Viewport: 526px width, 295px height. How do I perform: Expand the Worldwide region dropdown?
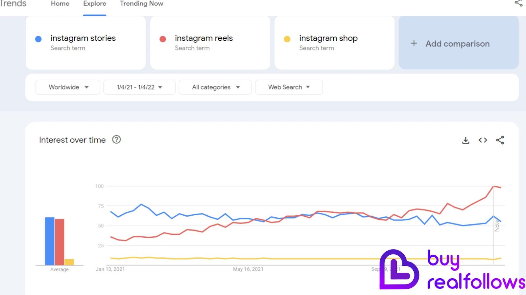tap(68, 87)
